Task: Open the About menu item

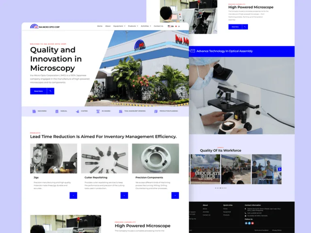Action: point(108,26)
